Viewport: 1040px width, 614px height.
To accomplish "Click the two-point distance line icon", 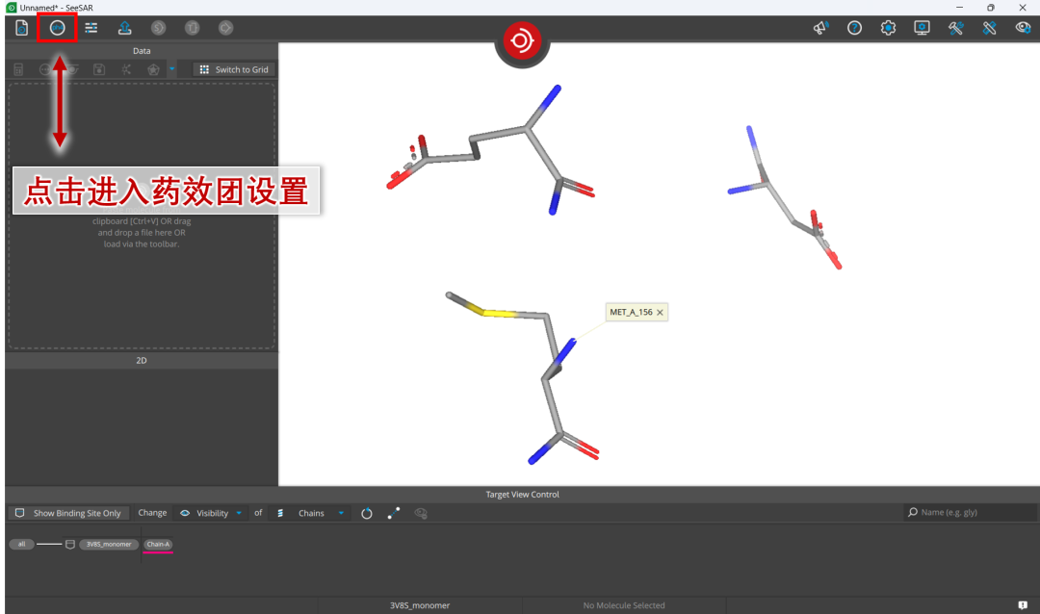I will click(394, 513).
